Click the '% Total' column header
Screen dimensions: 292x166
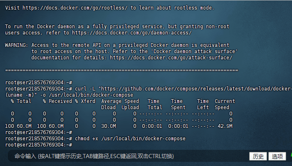pos(21,101)
